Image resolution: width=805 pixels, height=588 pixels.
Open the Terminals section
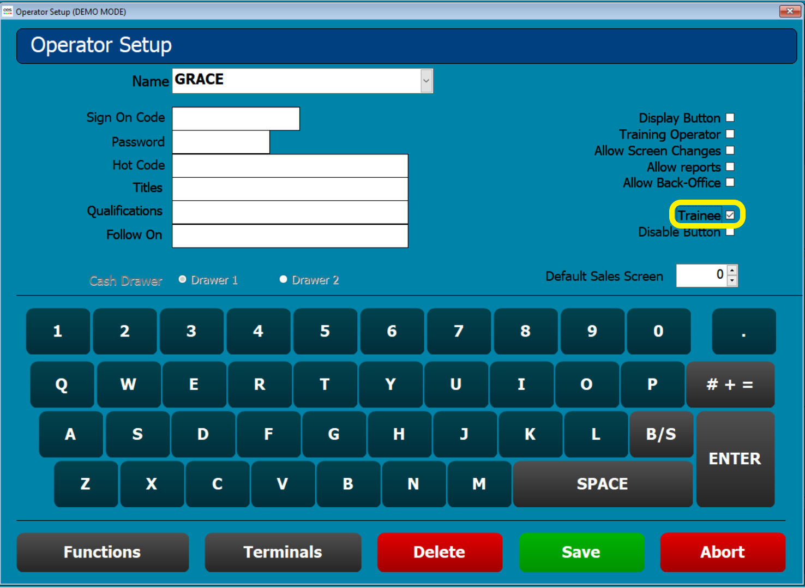(x=283, y=552)
